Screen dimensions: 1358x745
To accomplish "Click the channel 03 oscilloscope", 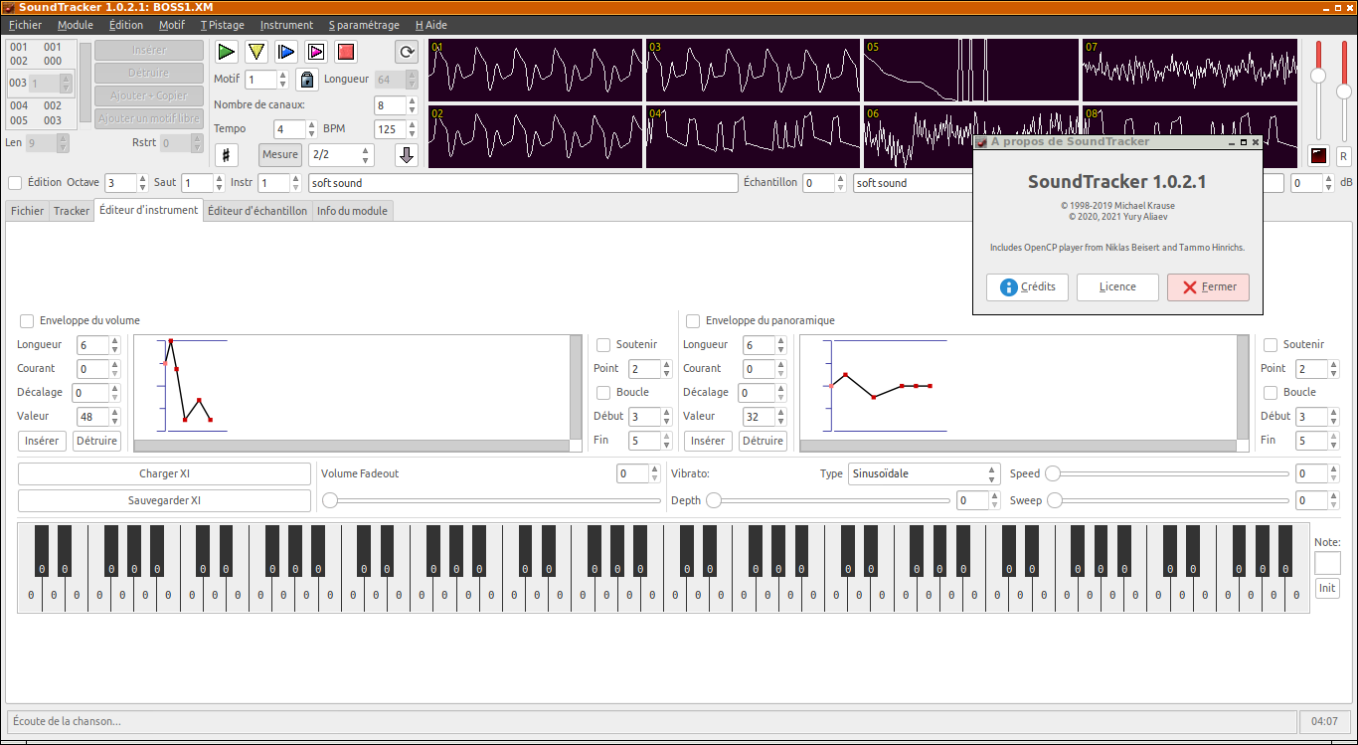I will tap(754, 71).
